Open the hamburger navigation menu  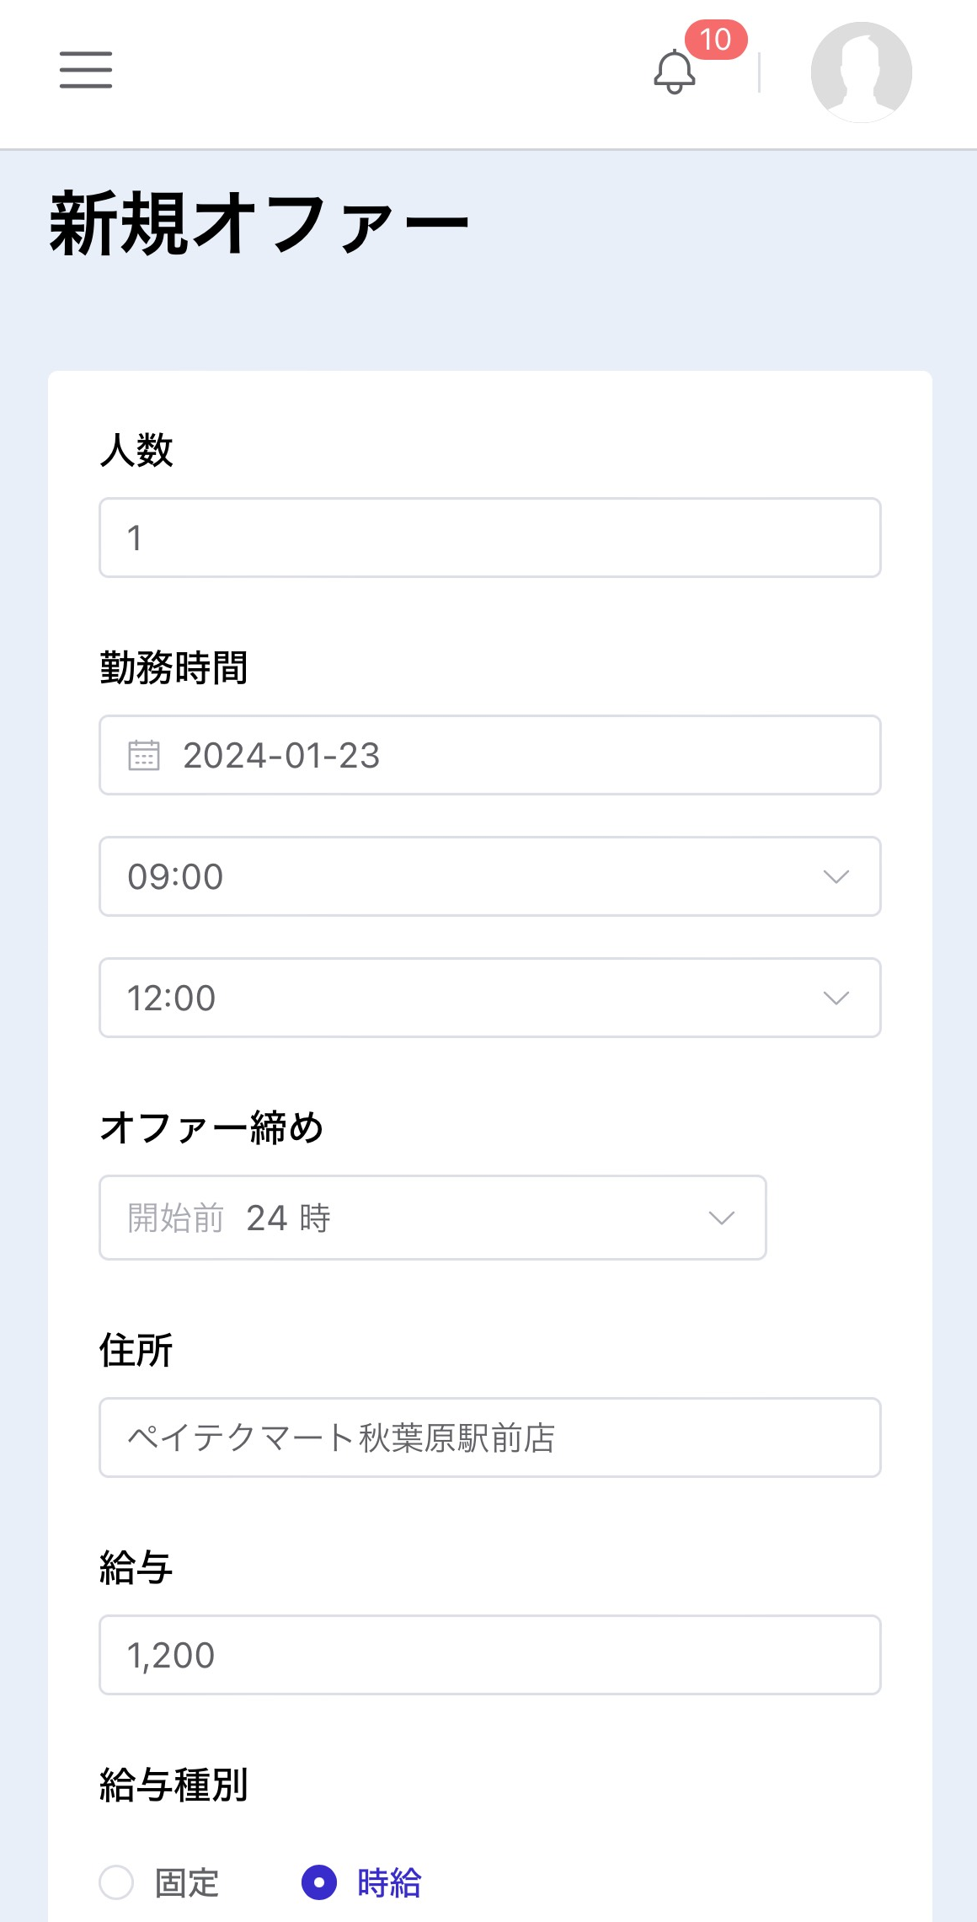click(86, 70)
